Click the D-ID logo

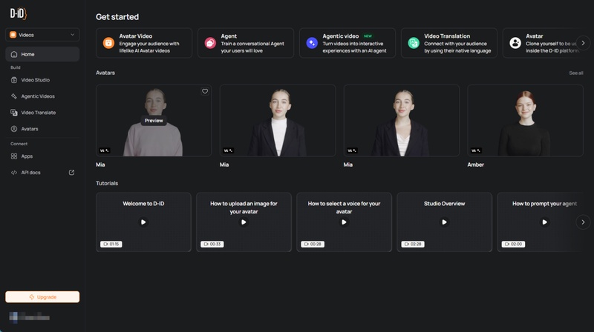[18, 14]
